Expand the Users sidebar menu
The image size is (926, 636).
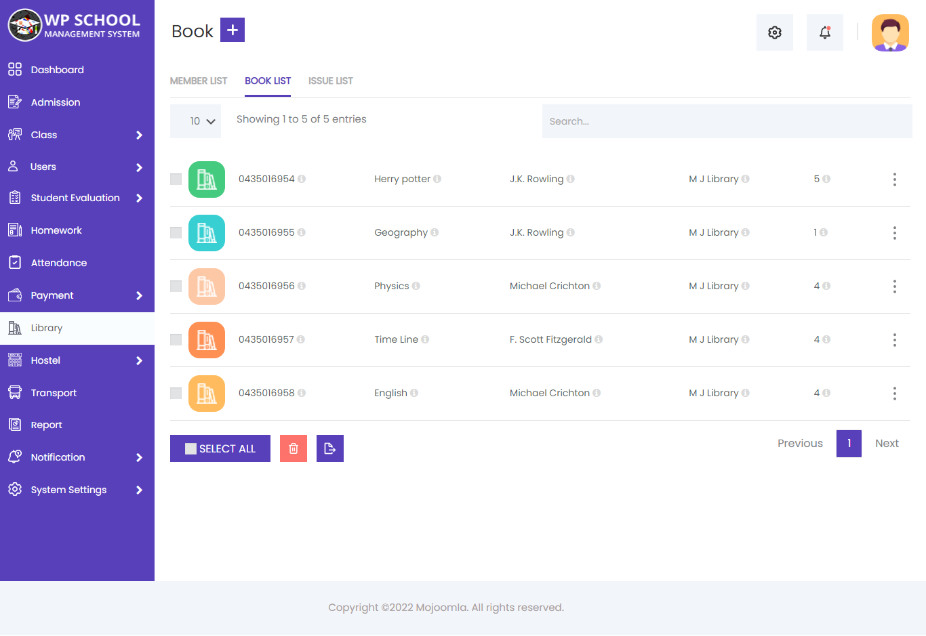139,167
